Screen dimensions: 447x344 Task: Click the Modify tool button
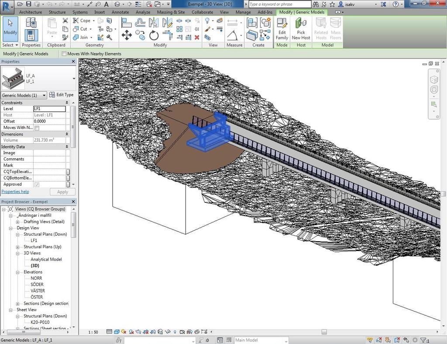click(10, 29)
